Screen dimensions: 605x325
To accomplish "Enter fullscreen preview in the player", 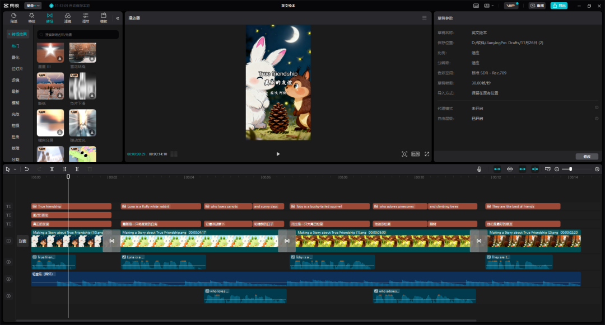I will (427, 154).
